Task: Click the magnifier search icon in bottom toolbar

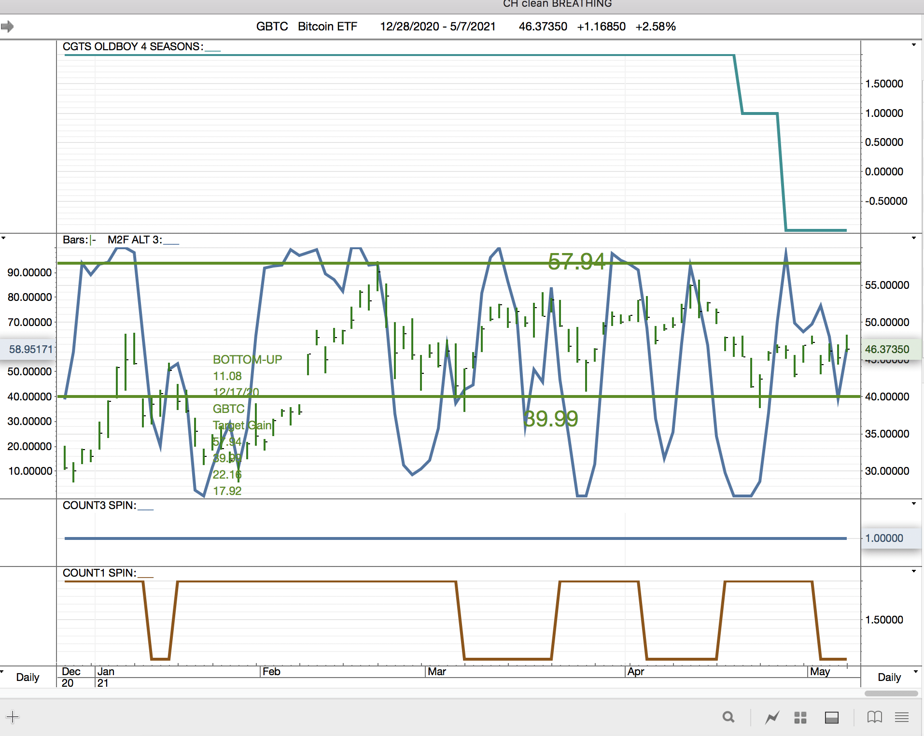Action: coord(728,717)
